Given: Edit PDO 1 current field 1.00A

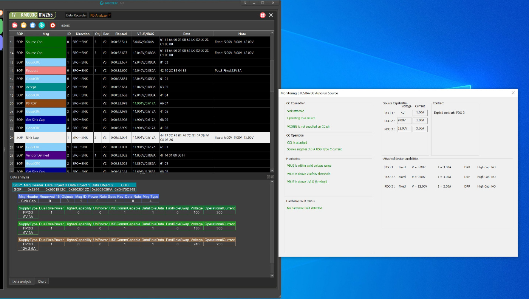Looking at the screenshot, I should 420,113.
